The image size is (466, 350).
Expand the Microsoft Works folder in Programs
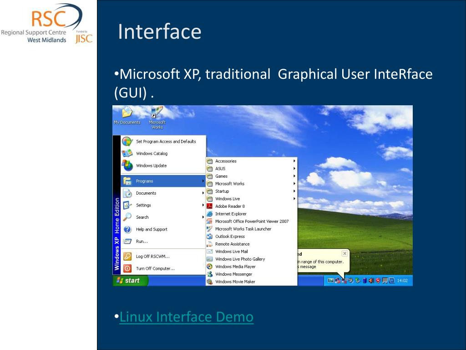[251, 184]
